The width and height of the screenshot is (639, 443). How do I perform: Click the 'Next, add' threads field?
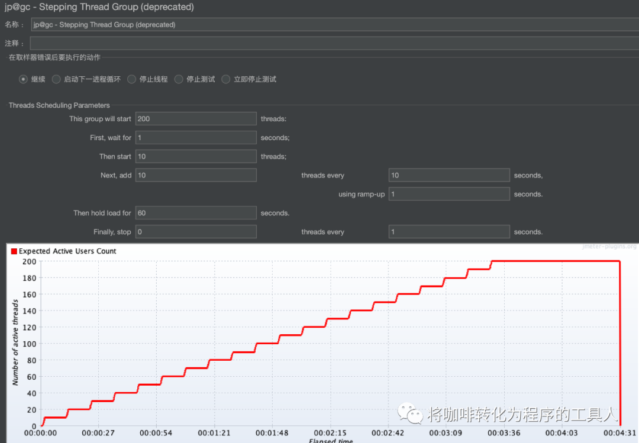[x=196, y=175]
